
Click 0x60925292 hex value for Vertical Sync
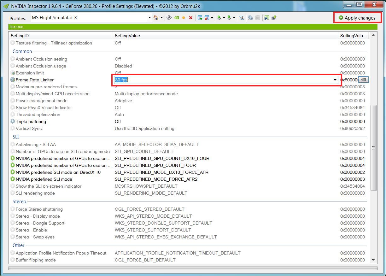(x=353, y=128)
